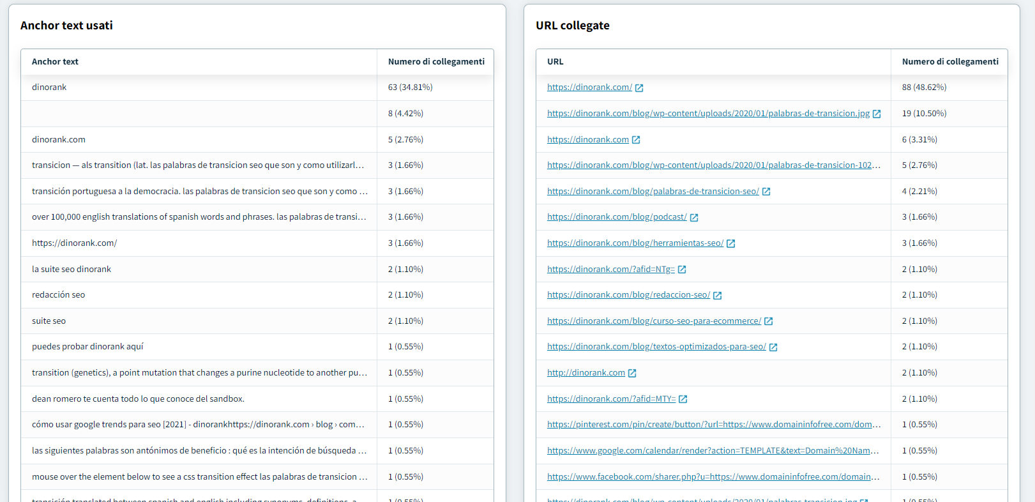Click external icon beside herramientas-seo URL
1035x502 pixels.
731,243
